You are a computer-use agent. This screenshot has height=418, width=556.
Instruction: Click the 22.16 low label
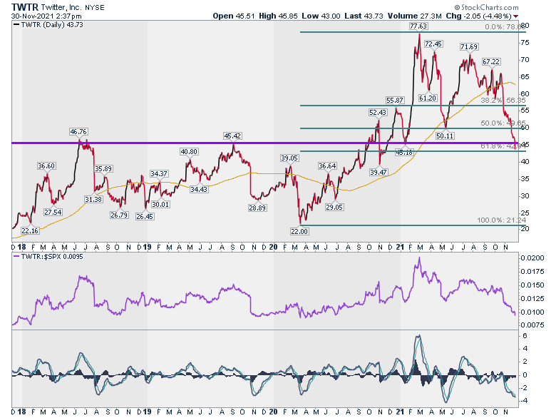click(30, 230)
